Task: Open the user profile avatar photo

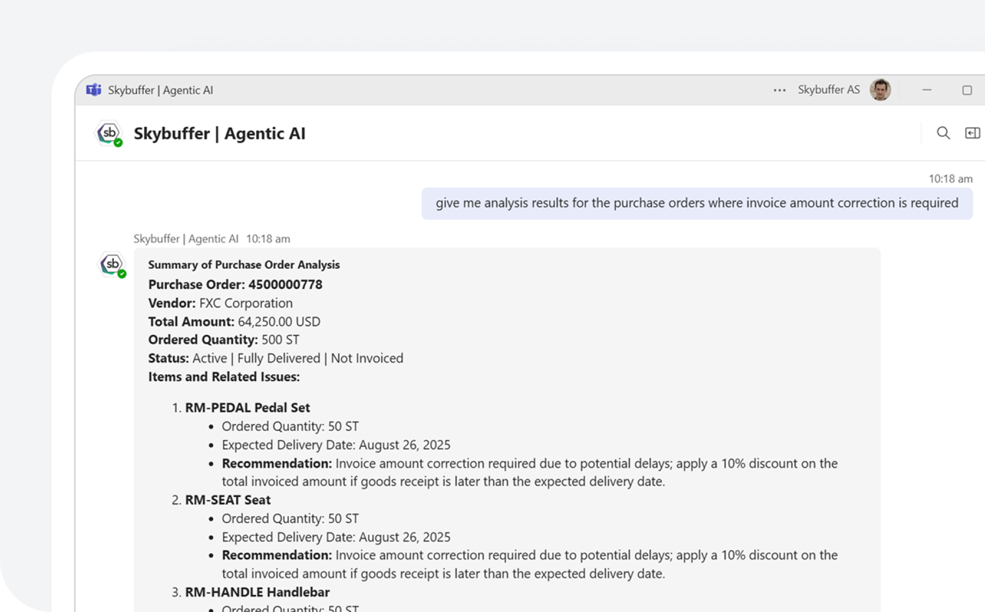Action: (x=880, y=90)
